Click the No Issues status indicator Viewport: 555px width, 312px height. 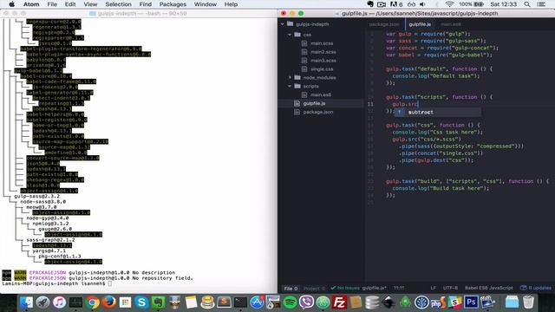[345, 288]
